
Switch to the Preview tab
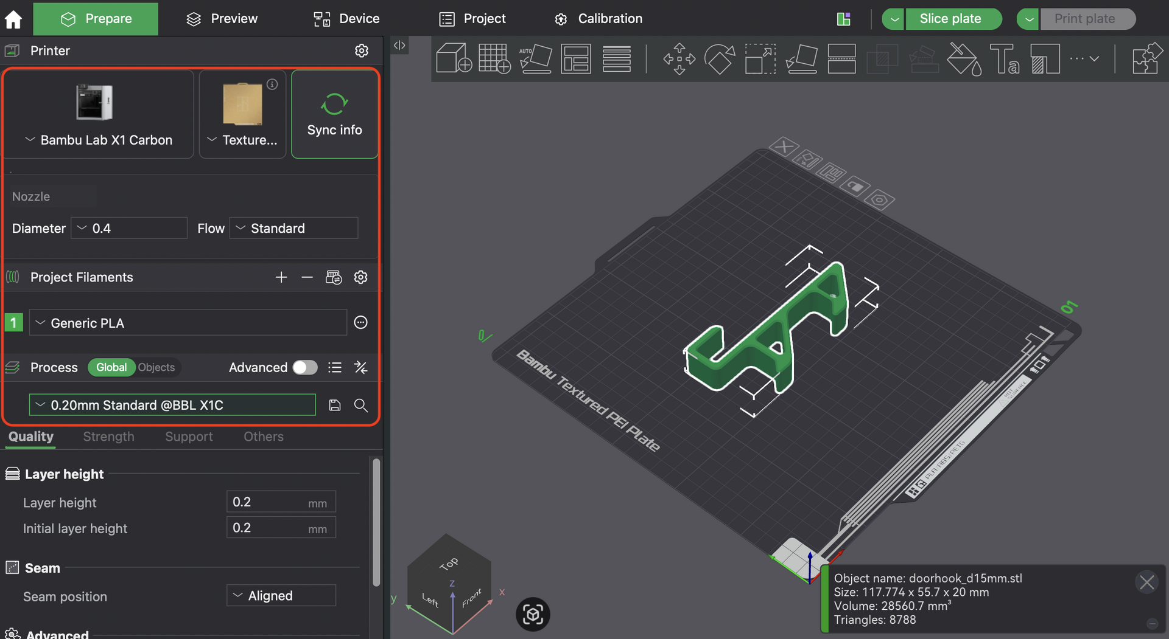click(x=222, y=19)
